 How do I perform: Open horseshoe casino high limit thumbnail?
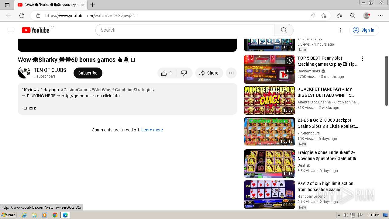click(x=270, y=195)
